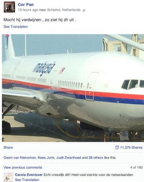
Task: Click the post text 'Mocht hij verdwijnen'
Action: pos(22,20)
